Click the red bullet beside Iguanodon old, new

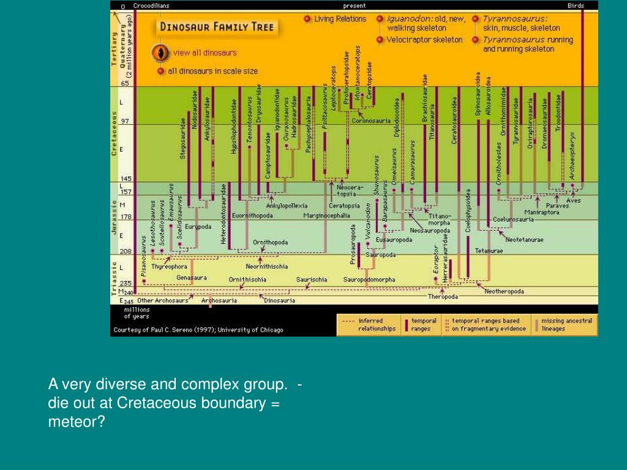tap(380, 19)
